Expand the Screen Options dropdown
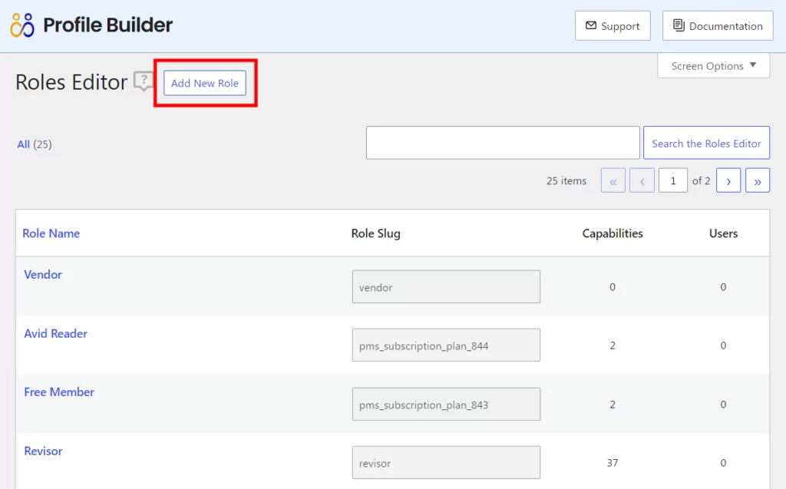Image resolution: width=786 pixels, height=489 pixels. click(713, 66)
